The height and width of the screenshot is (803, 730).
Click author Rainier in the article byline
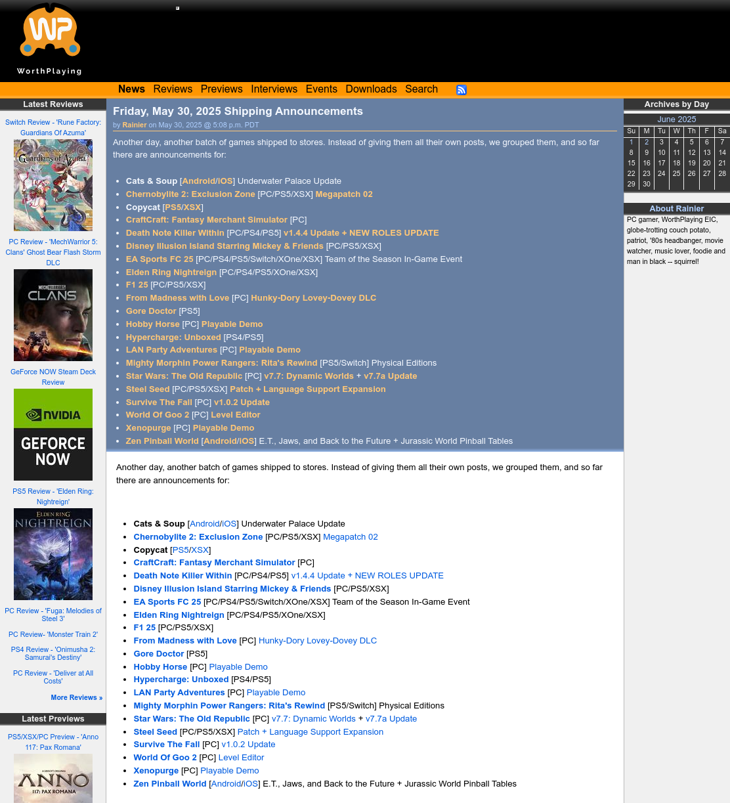135,125
